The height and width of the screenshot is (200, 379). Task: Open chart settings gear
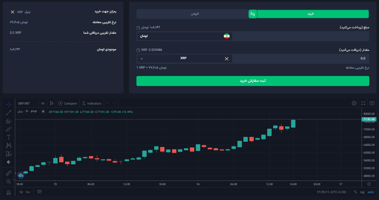[354, 103]
